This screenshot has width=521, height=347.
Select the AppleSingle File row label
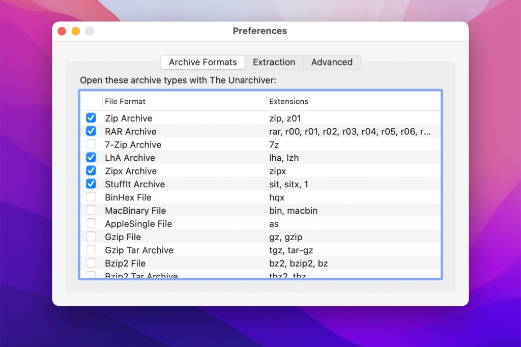tap(138, 224)
